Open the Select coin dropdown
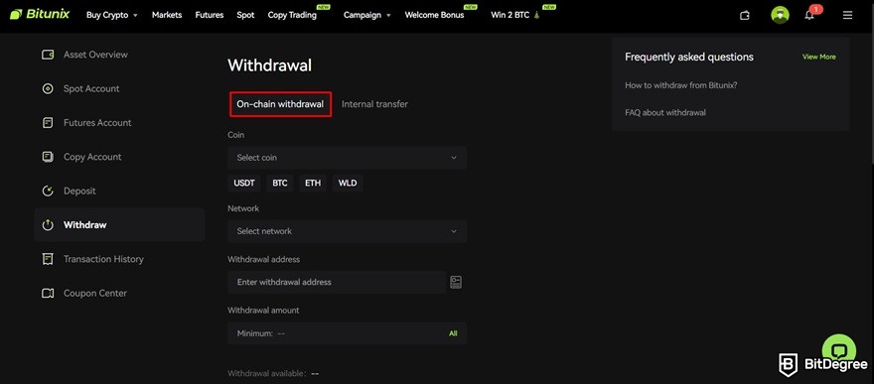 pyautogui.click(x=347, y=158)
